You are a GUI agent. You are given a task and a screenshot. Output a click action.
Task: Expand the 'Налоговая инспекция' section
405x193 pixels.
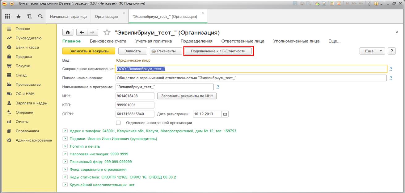[65, 154]
